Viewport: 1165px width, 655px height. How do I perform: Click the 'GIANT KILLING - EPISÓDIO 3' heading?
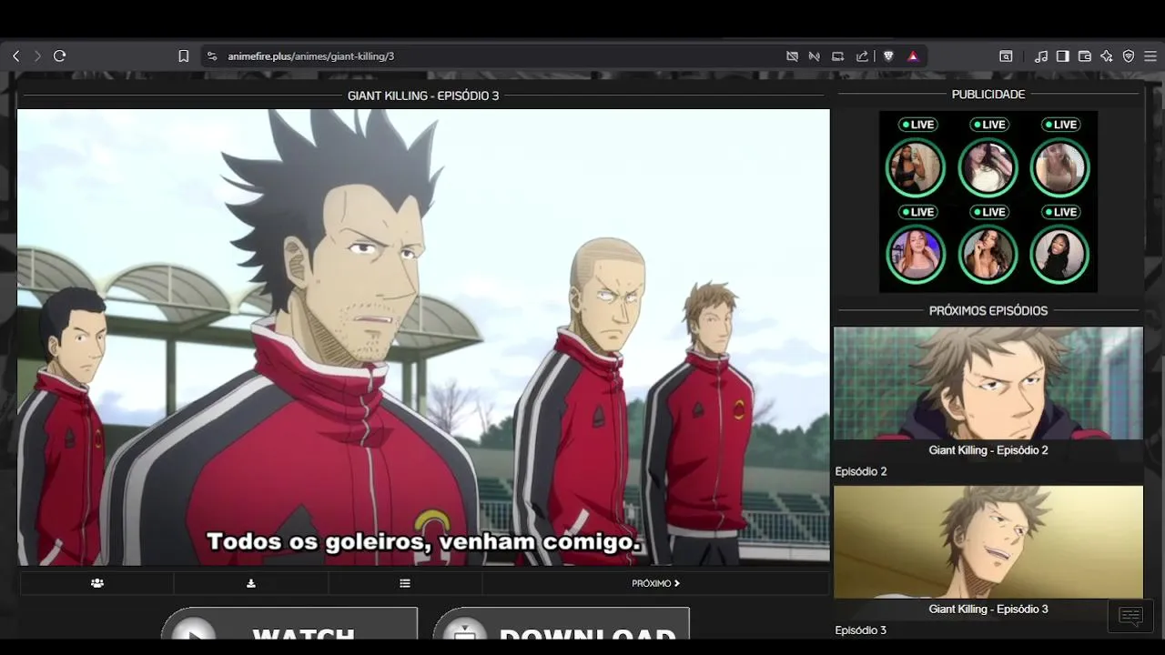(423, 96)
